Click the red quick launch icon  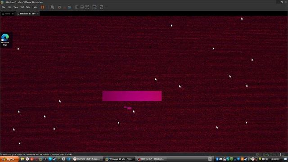[32, 159]
